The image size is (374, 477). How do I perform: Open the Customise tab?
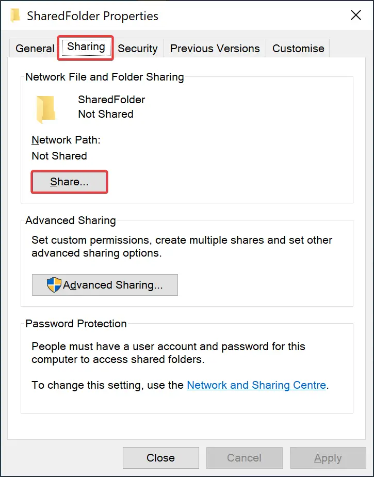pyautogui.click(x=298, y=49)
